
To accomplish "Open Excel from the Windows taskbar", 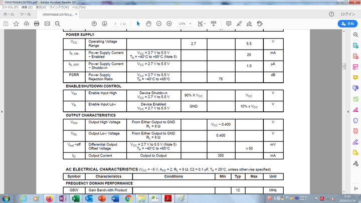I will coord(76,198).
